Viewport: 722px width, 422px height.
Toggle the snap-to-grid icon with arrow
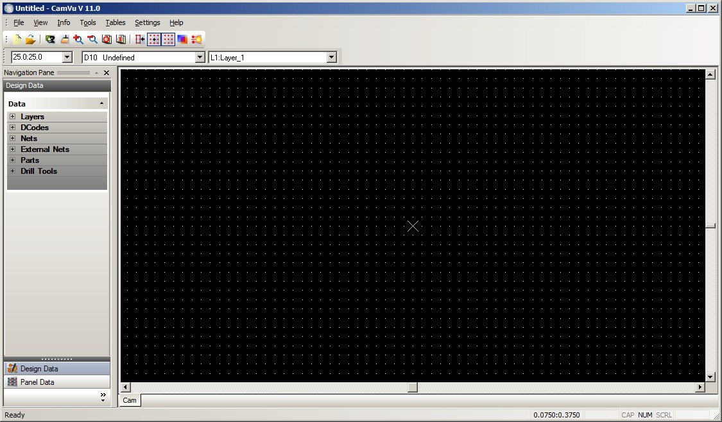tap(154, 40)
